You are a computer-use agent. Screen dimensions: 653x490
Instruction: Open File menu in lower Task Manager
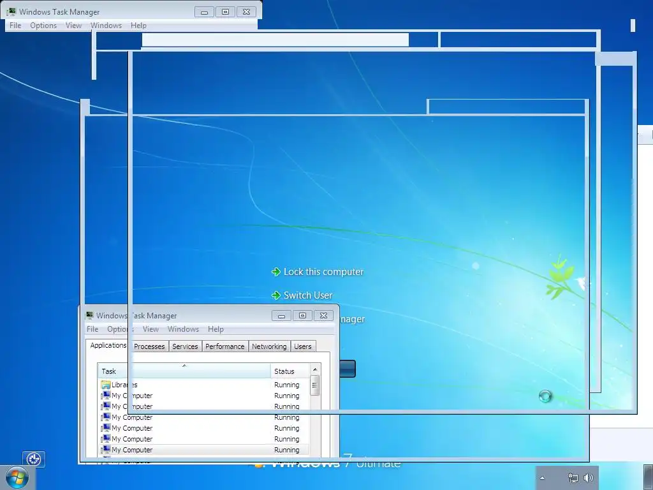[x=92, y=329]
